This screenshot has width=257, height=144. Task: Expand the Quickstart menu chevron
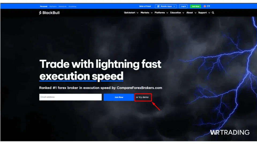pos(138,13)
